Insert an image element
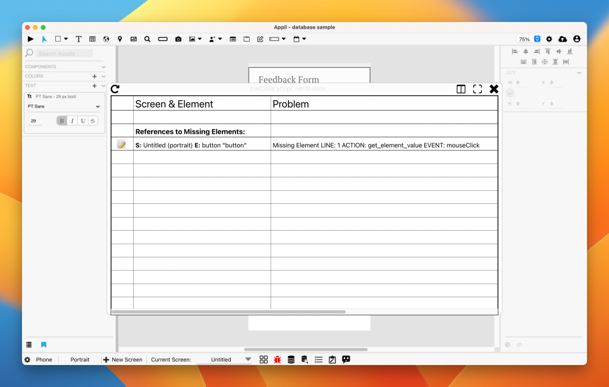This screenshot has height=387, width=609. tap(192, 39)
